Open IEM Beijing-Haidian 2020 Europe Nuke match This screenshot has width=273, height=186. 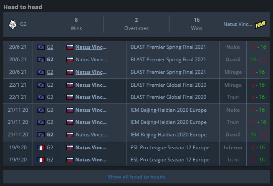(x=168, y=110)
